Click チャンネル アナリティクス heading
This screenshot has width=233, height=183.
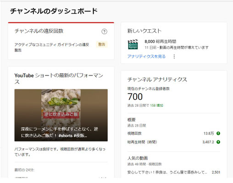click(157, 80)
